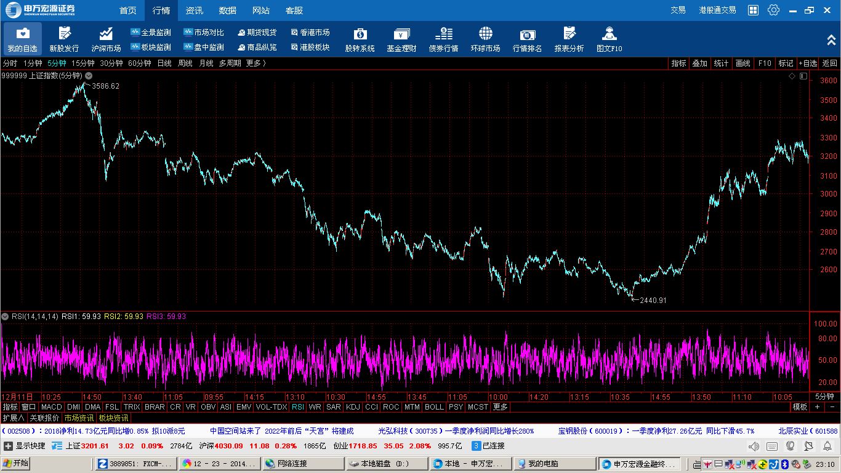The width and height of the screenshot is (841, 473).
Task: Zoom in chart with + button
Action: pyautogui.click(x=817, y=406)
